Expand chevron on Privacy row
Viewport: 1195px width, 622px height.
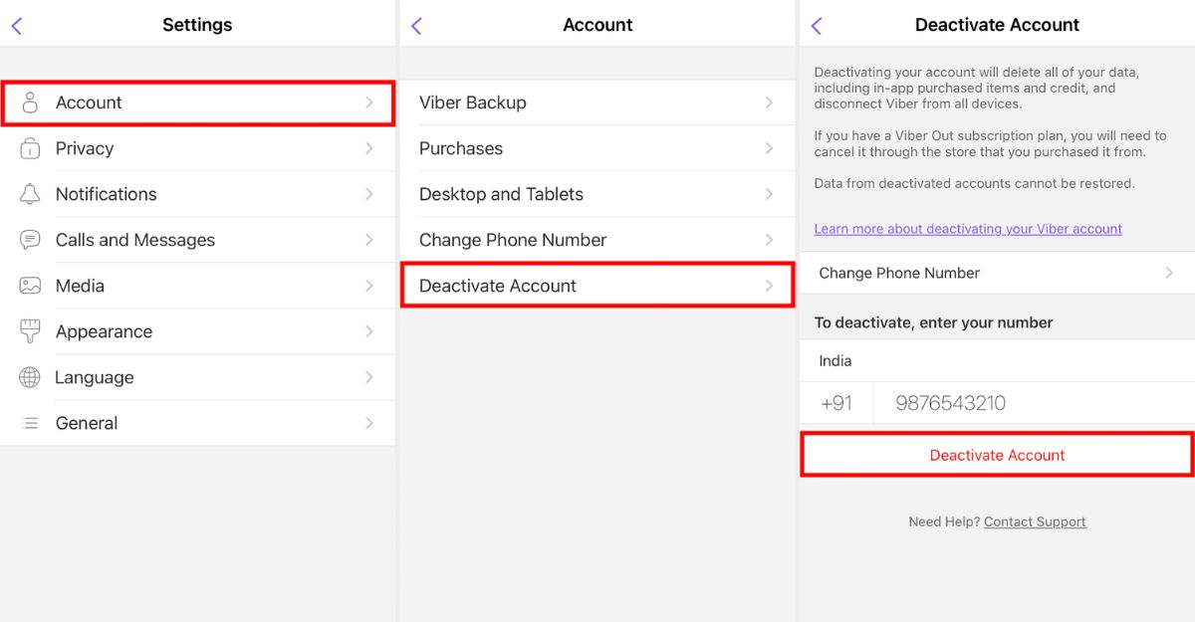pos(369,148)
